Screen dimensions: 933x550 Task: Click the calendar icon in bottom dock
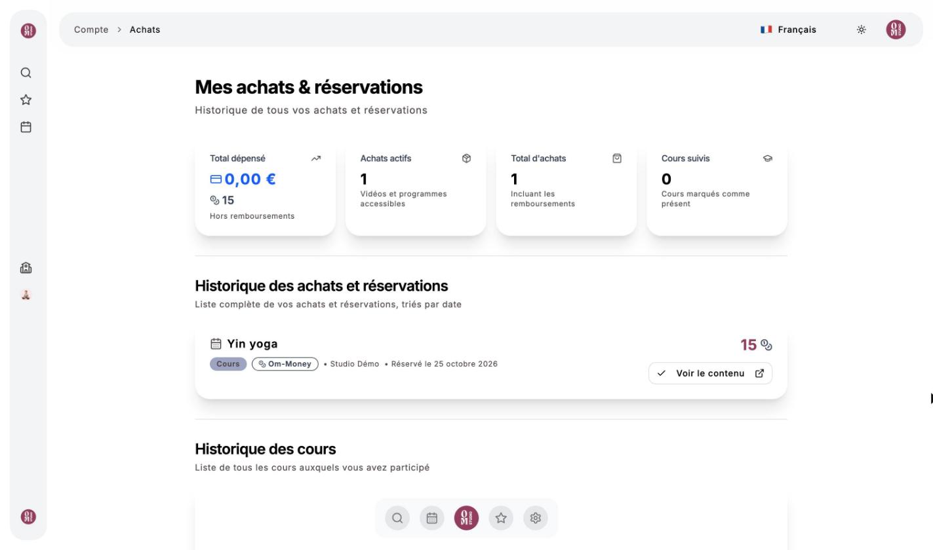coord(432,518)
